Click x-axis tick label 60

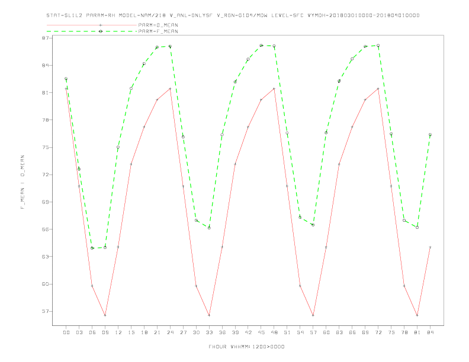pos(326,332)
